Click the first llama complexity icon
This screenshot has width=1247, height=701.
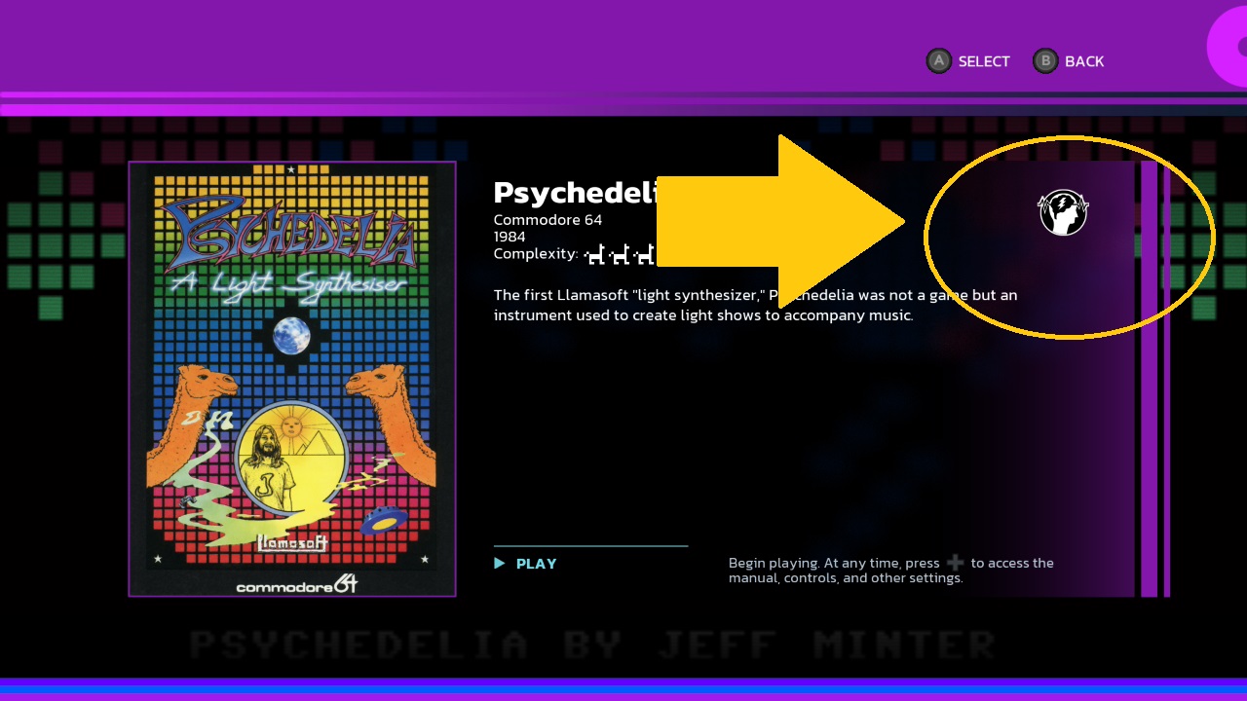coord(593,255)
